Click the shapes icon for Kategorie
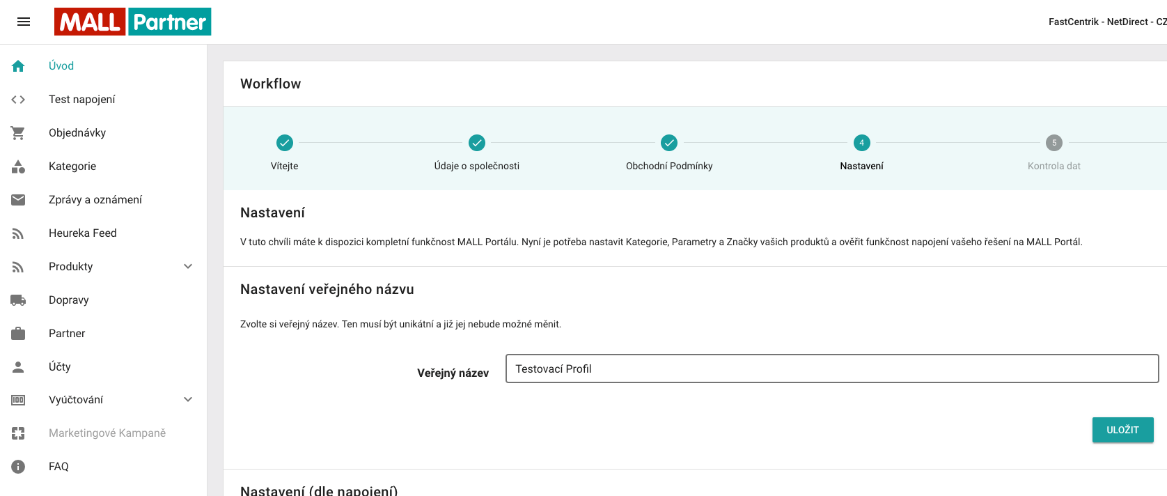Screen dimensions: 1167x496 (18, 166)
